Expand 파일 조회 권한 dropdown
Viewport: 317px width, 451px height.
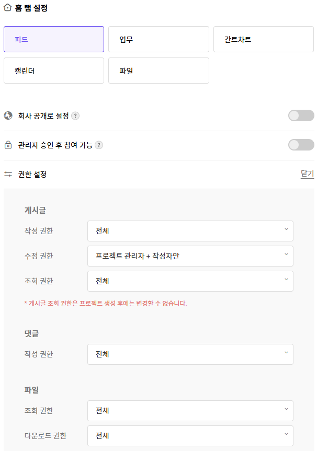pyautogui.click(x=190, y=411)
